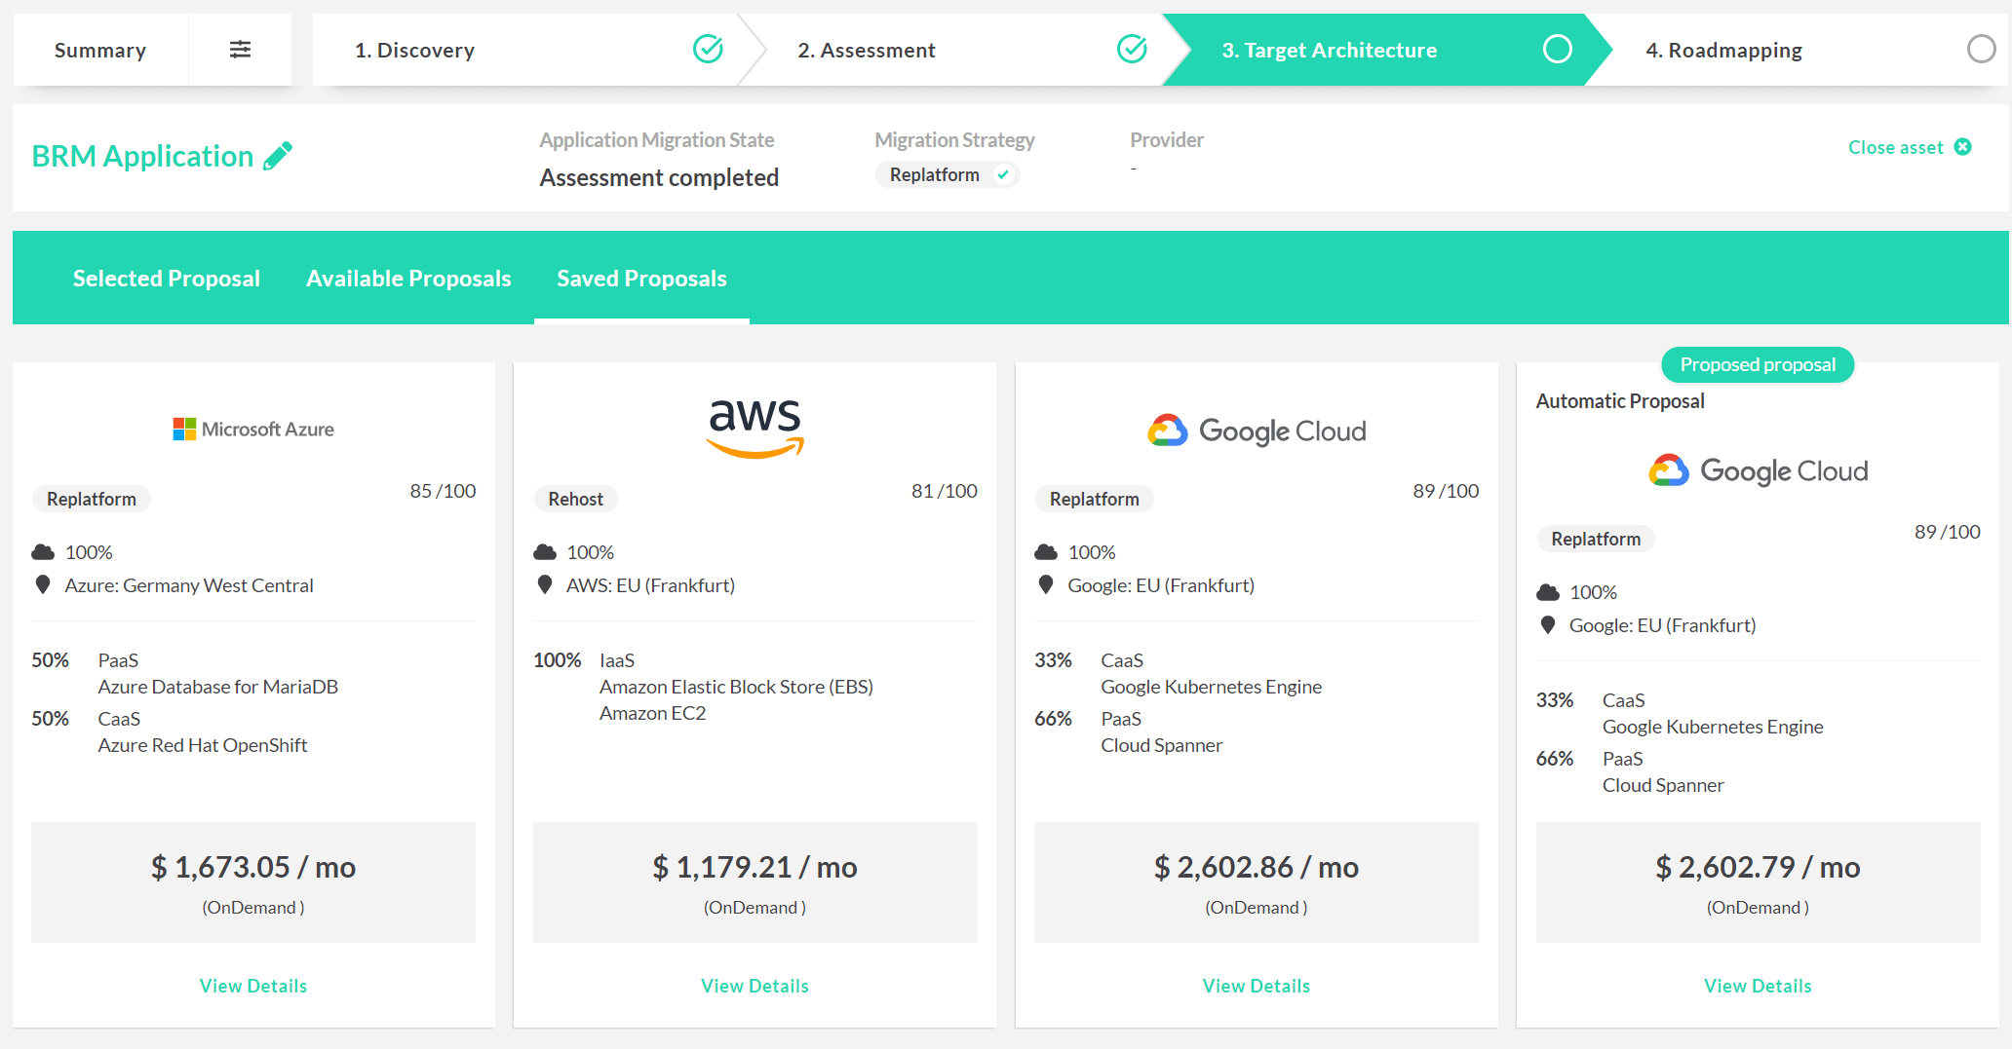Click the 85 /100 score
The width and height of the screenshot is (2012, 1049).
443,491
